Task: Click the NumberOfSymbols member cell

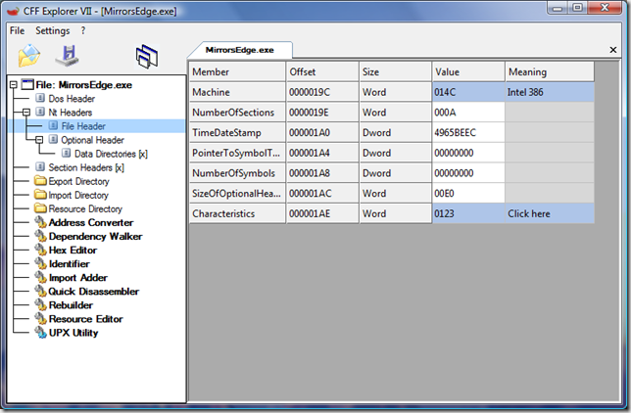Action: tap(237, 173)
